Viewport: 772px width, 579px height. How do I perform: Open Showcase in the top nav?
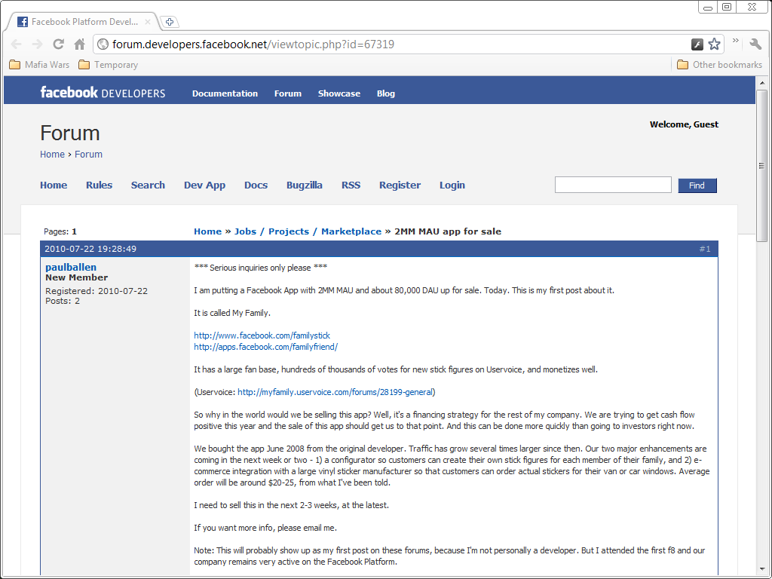[x=339, y=93]
